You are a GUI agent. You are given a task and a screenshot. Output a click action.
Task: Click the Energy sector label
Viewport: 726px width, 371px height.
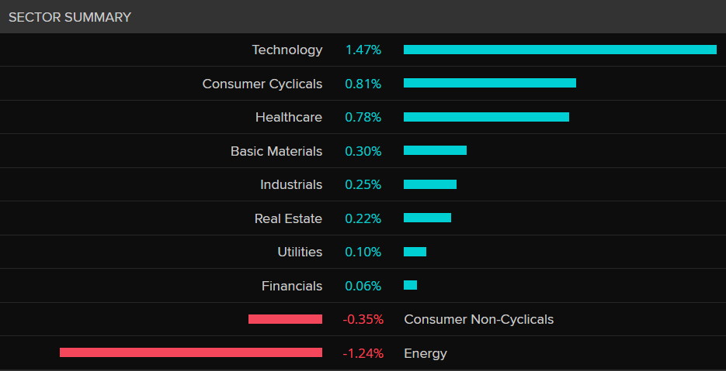point(426,353)
